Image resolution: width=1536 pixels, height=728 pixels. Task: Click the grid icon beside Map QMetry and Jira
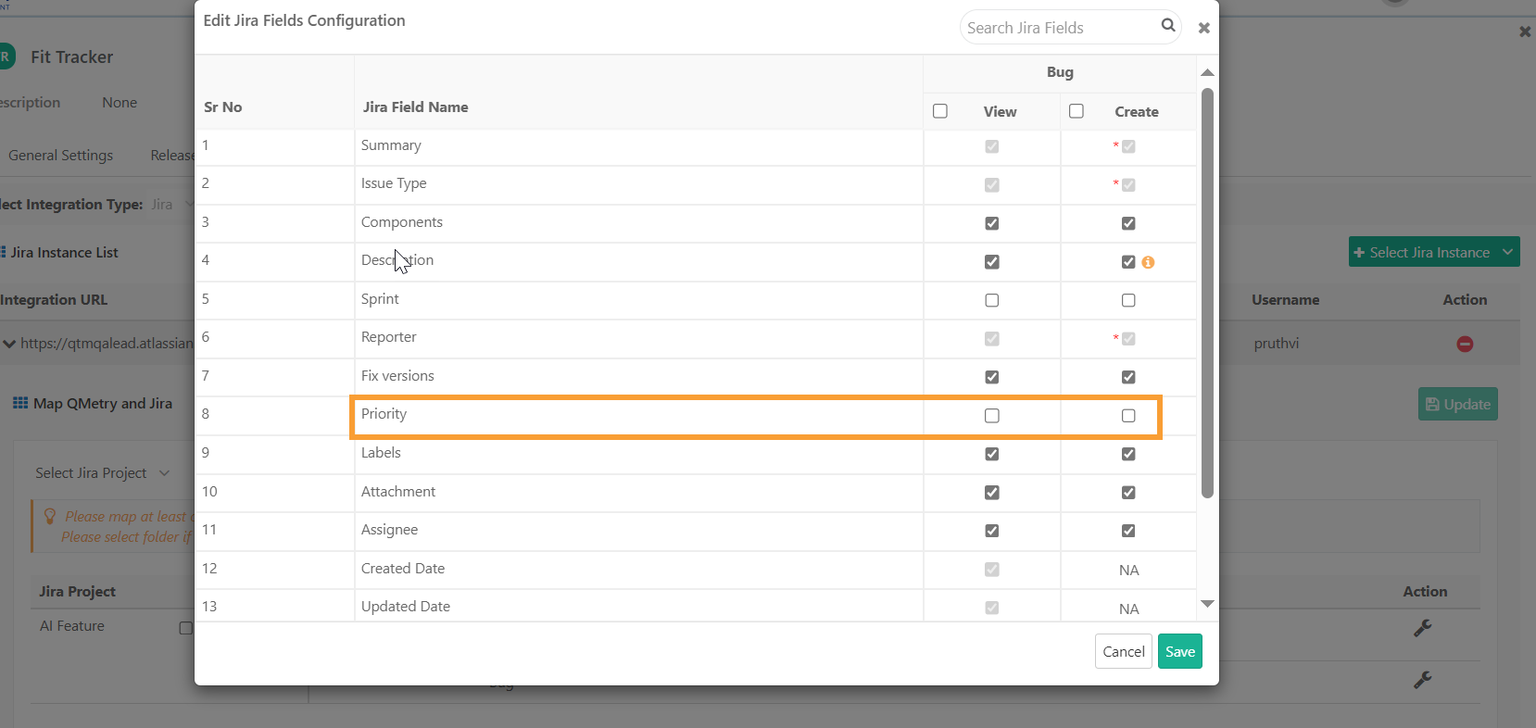(x=20, y=404)
